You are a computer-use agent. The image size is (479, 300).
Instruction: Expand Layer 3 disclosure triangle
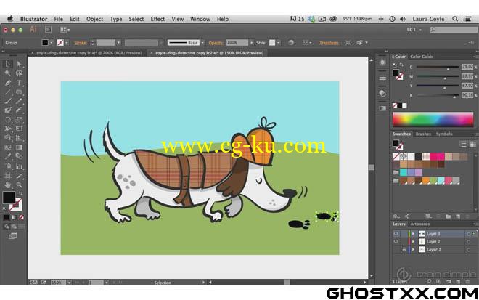(414, 234)
